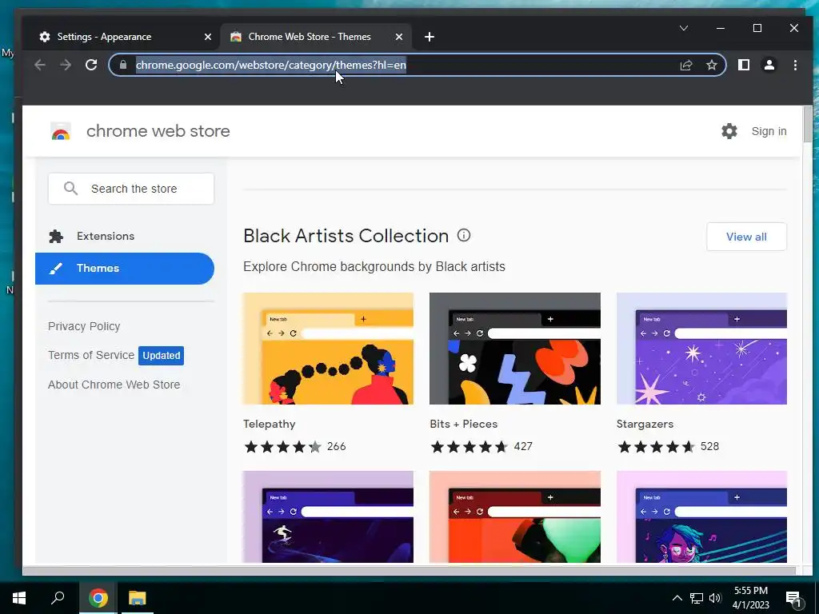The image size is (819, 614).
Task: Open the surfer theme thumbnail in second row
Action: click(x=328, y=517)
